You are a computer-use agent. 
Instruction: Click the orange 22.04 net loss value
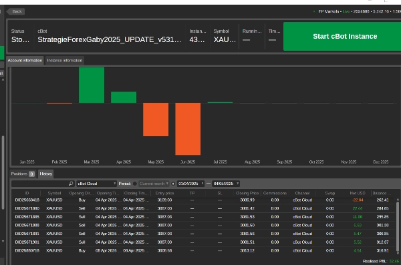[x=358, y=200]
